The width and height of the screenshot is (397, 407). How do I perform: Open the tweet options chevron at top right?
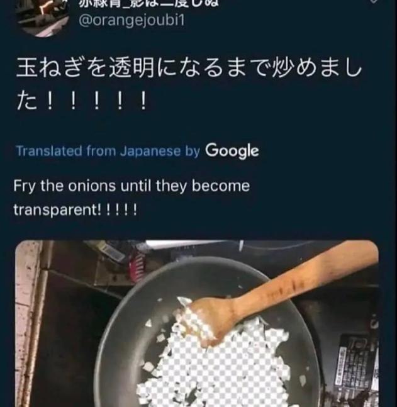pos(376,3)
